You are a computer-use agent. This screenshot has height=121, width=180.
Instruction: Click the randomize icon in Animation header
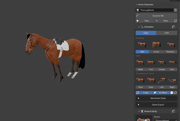click(173, 27)
